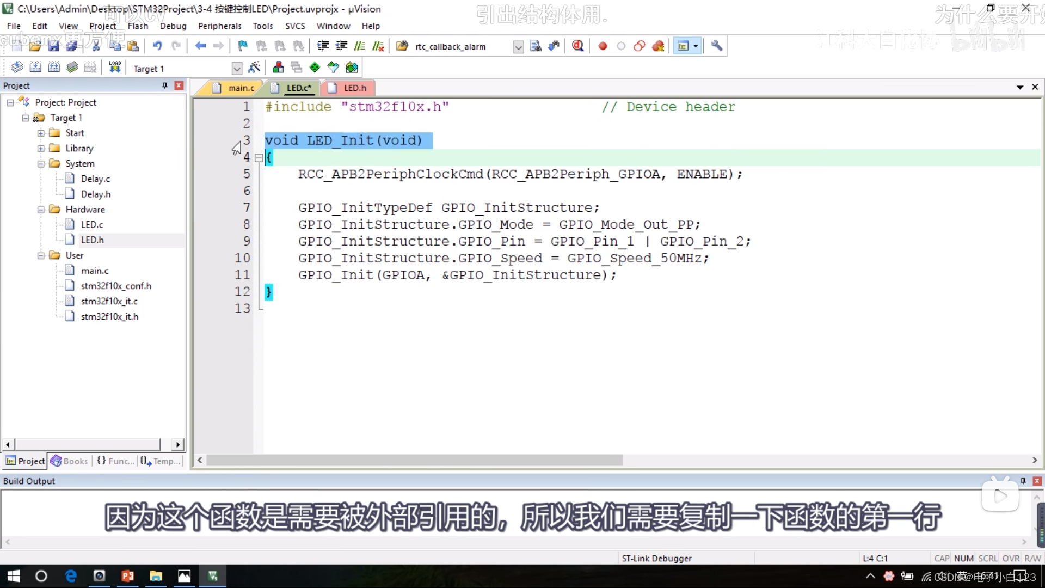1045x588 pixels.
Task: Open Target 1 dropdown
Action: click(237, 69)
